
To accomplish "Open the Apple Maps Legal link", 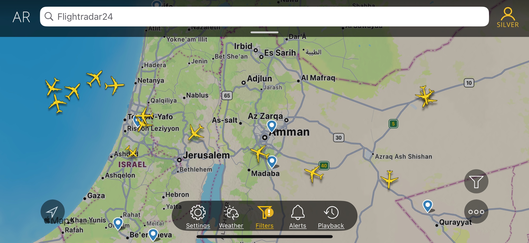I will [x=87, y=222].
